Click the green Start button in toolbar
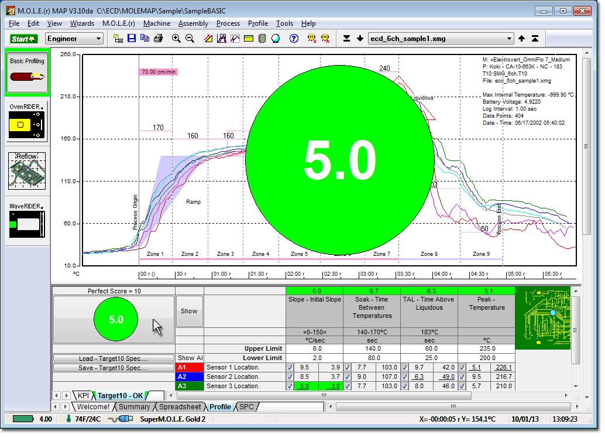Screen dimensions: 605x438 [x=23, y=39]
